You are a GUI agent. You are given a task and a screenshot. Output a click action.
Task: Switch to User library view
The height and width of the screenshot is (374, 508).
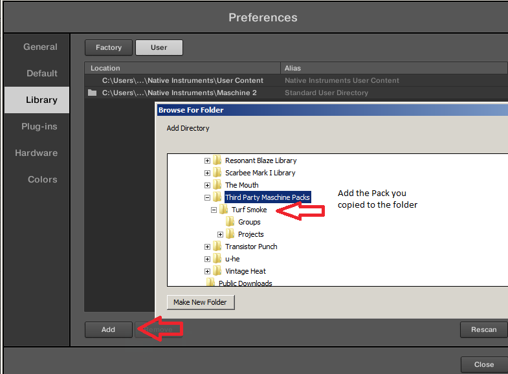coord(159,47)
